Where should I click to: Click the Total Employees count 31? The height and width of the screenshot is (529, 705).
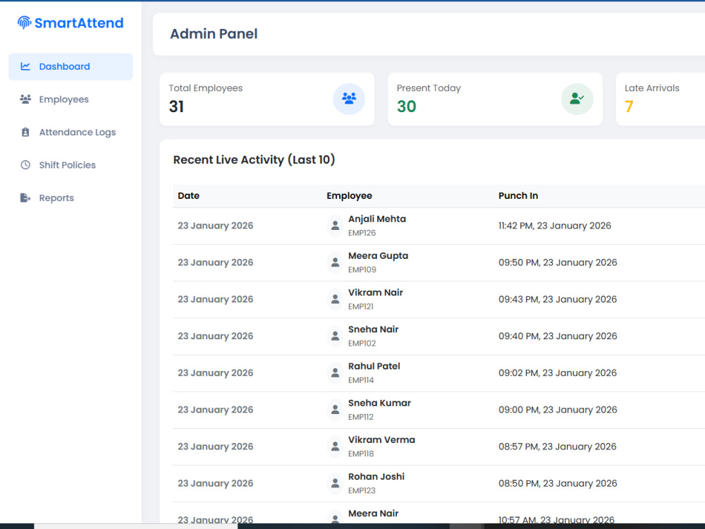[176, 107]
